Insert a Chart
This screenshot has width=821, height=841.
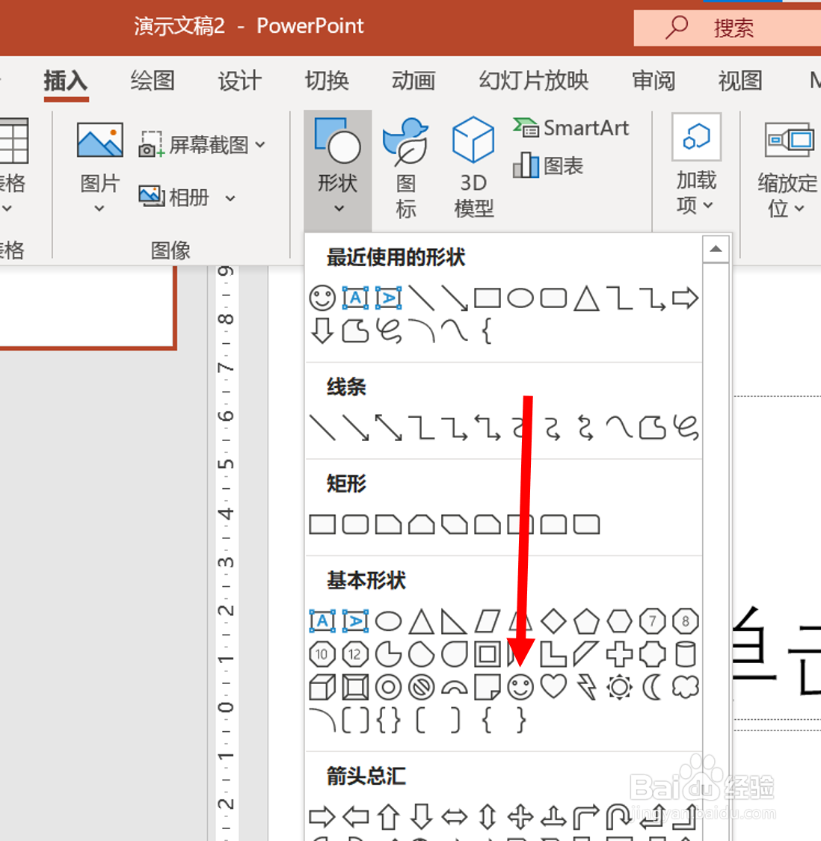[548, 165]
